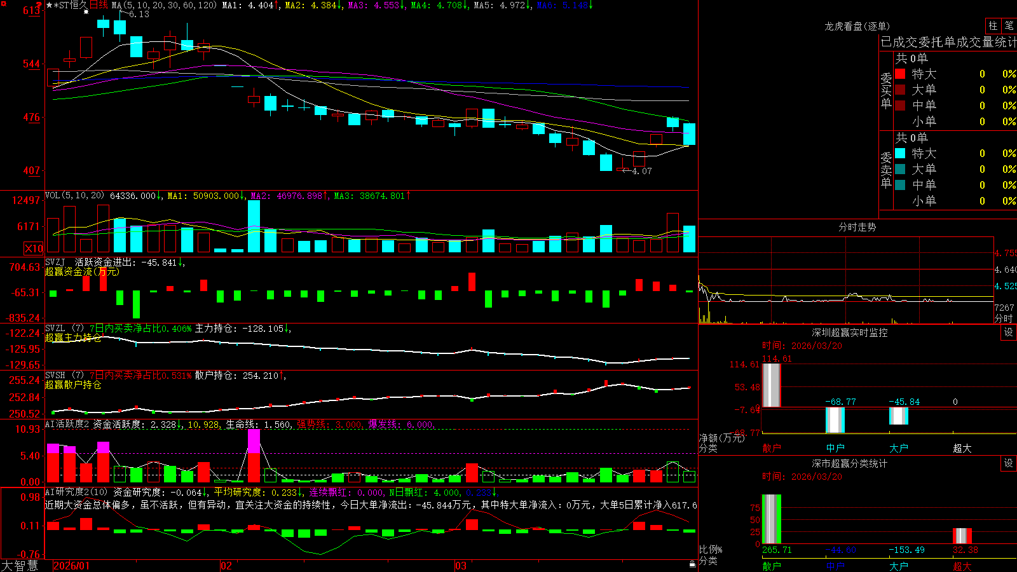Viewport: 1017px width, 572px height.
Task: Select 大户 category in 深圳超赢实时监控
Action: pos(899,448)
